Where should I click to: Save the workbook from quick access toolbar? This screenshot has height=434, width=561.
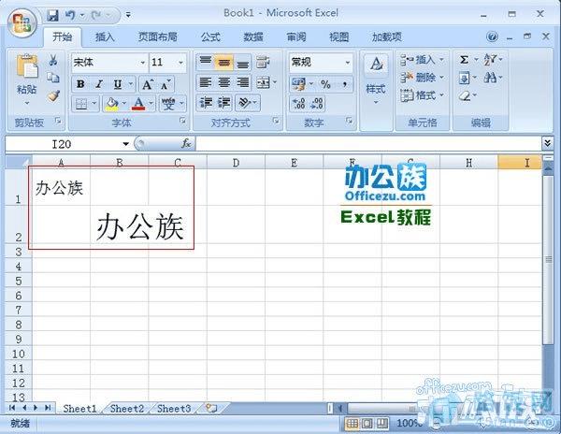53,15
